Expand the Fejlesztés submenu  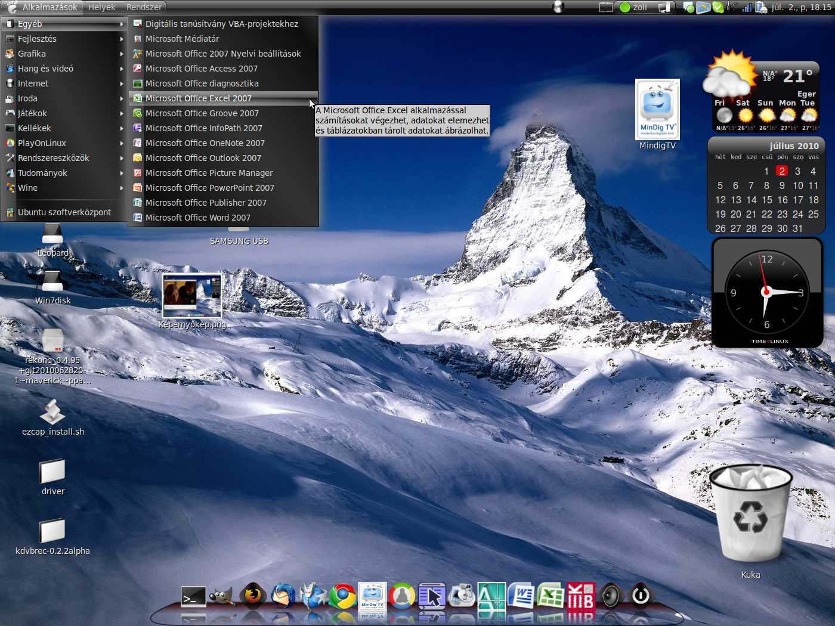[x=64, y=39]
